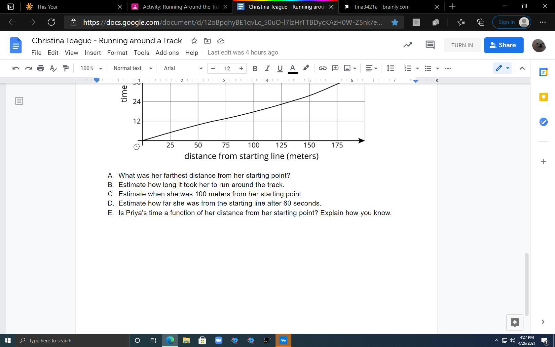This screenshot has height=347, width=555.
Task: Open the File menu
Action: click(x=36, y=53)
